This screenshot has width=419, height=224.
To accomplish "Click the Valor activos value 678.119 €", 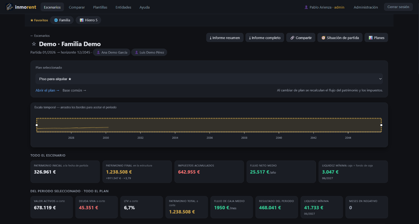I will [x=45, y=207].
